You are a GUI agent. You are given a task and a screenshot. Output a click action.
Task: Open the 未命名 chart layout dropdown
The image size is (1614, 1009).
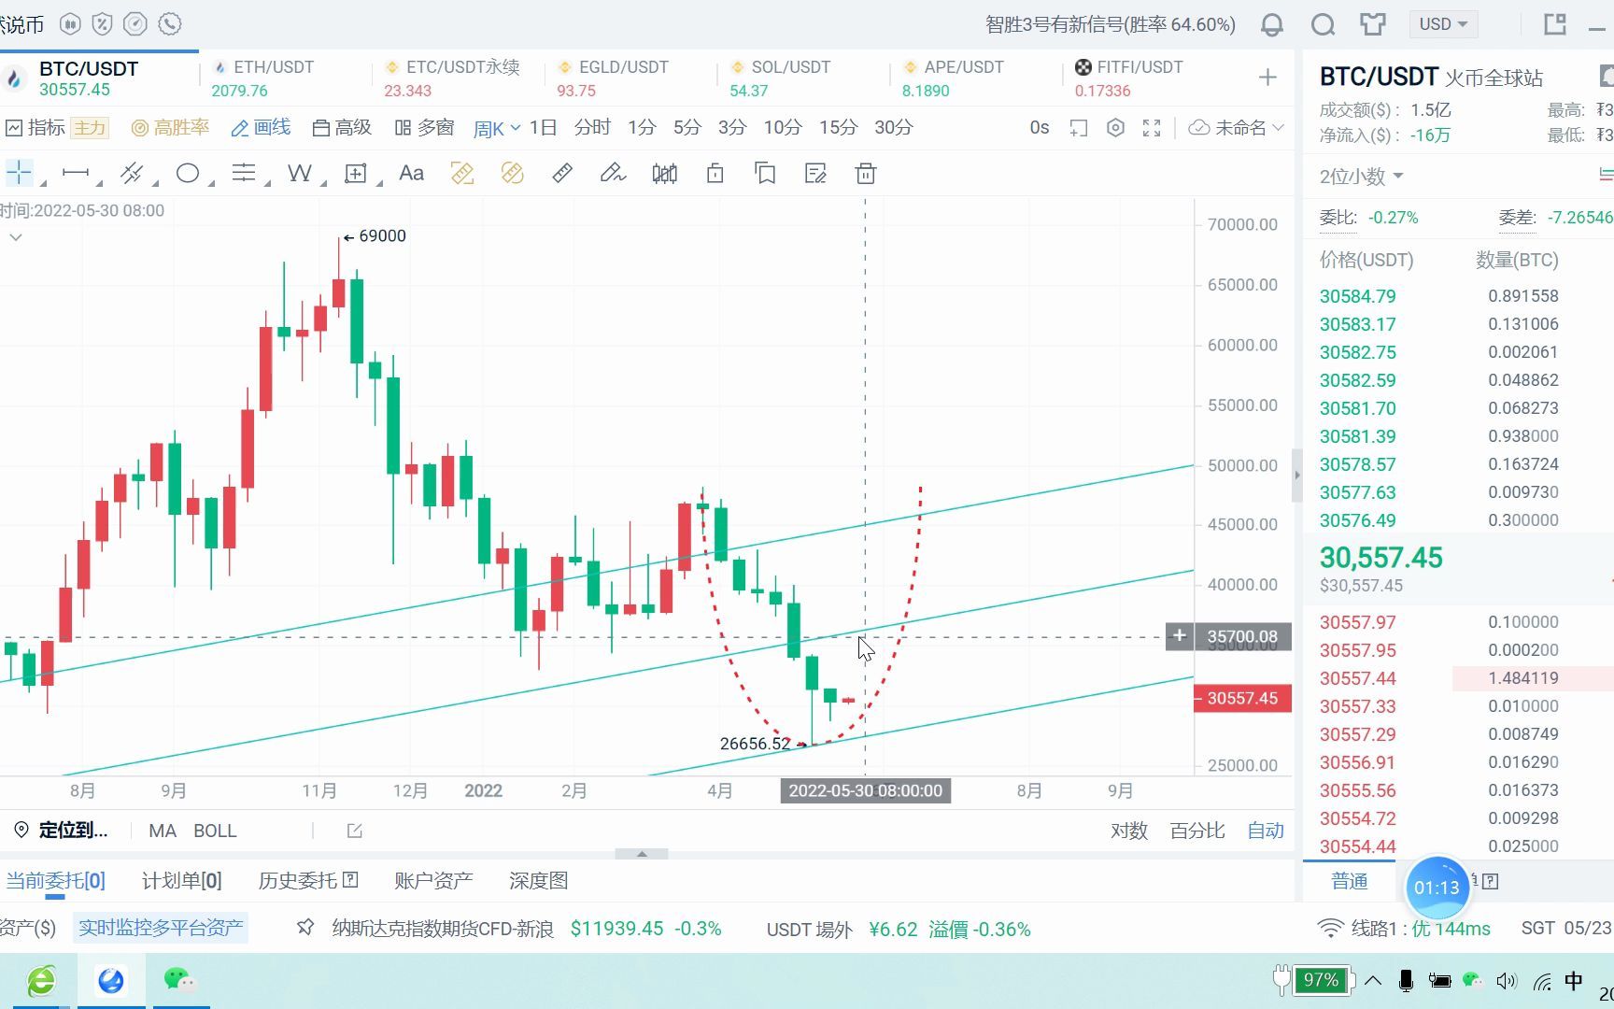(1237, 128)
